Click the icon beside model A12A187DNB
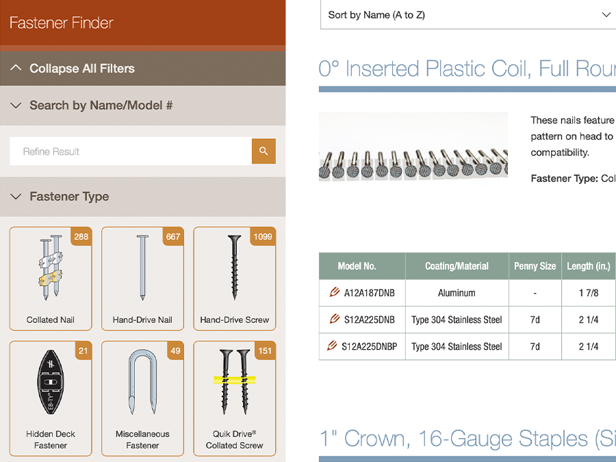Image resolution: width=616 pixels, height=462 pixels. (335, 293)
